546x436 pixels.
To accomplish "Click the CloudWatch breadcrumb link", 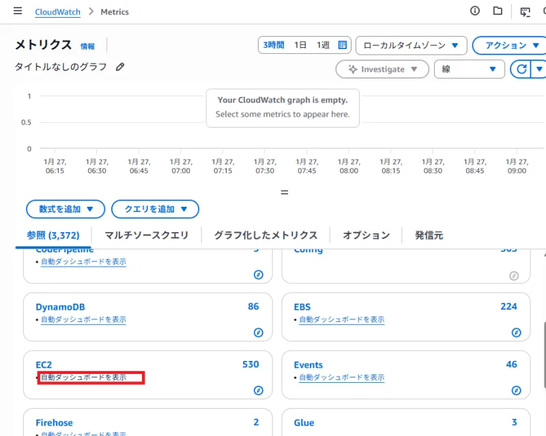I will (57, 12).
